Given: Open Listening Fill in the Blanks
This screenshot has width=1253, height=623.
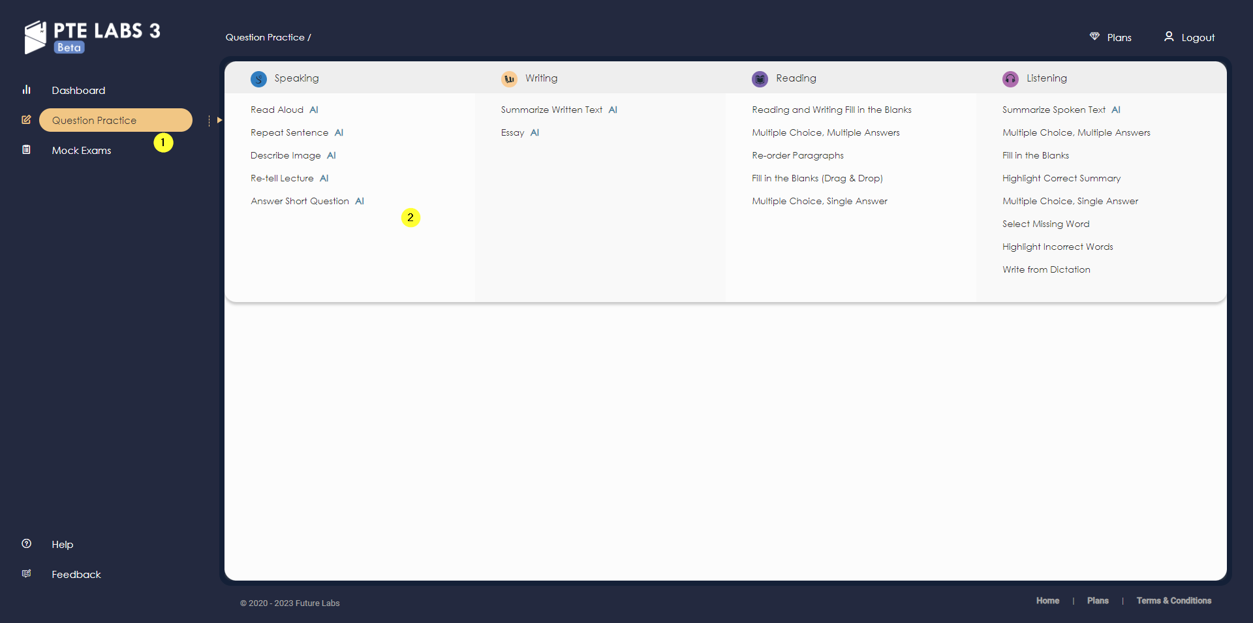Looking at the screenshot, I should (x=1036, y=155).
